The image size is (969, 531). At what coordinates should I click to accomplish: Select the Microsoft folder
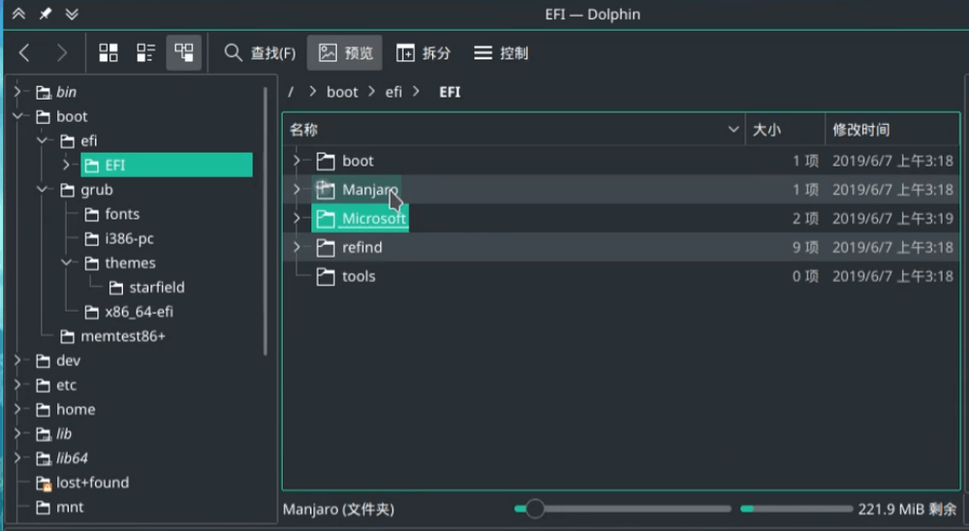373,219
